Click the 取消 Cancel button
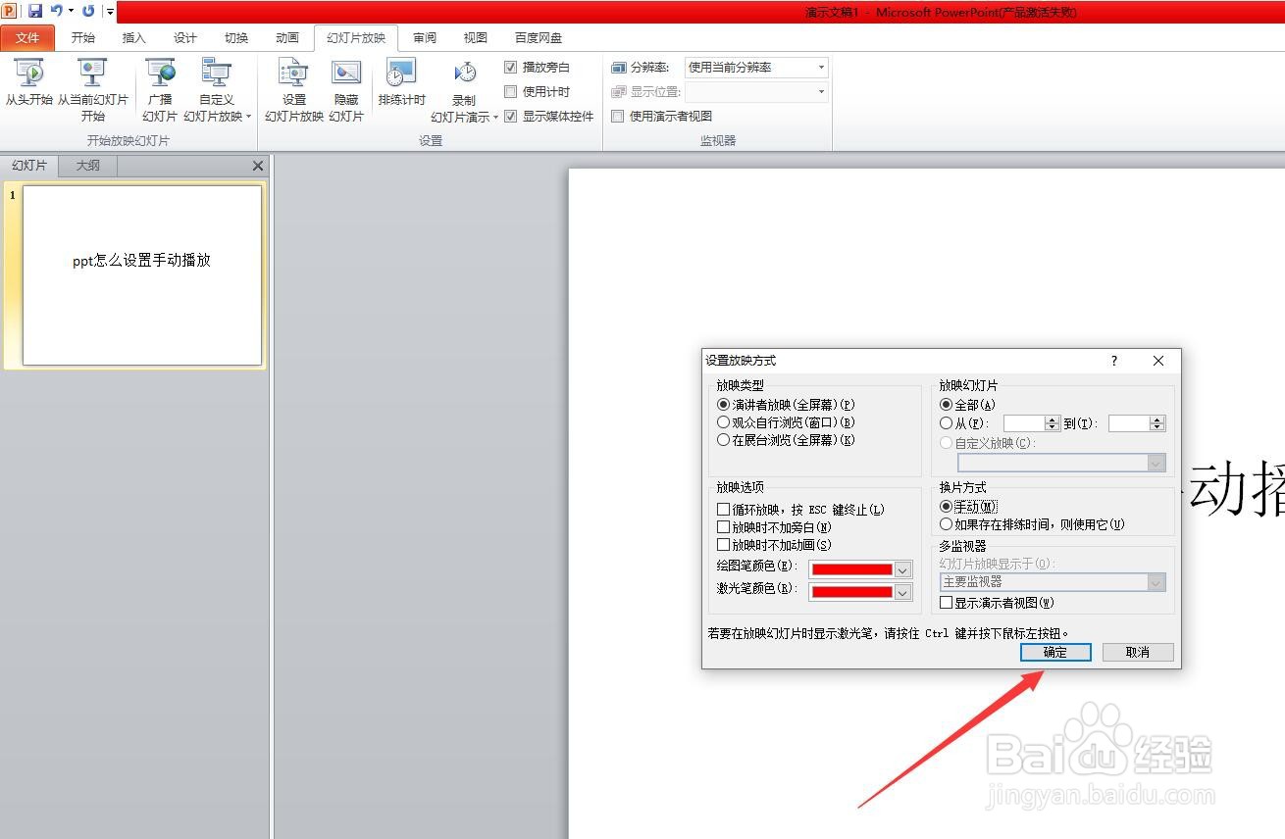This screenshot has width=1285, height=839. [1137, 652]
